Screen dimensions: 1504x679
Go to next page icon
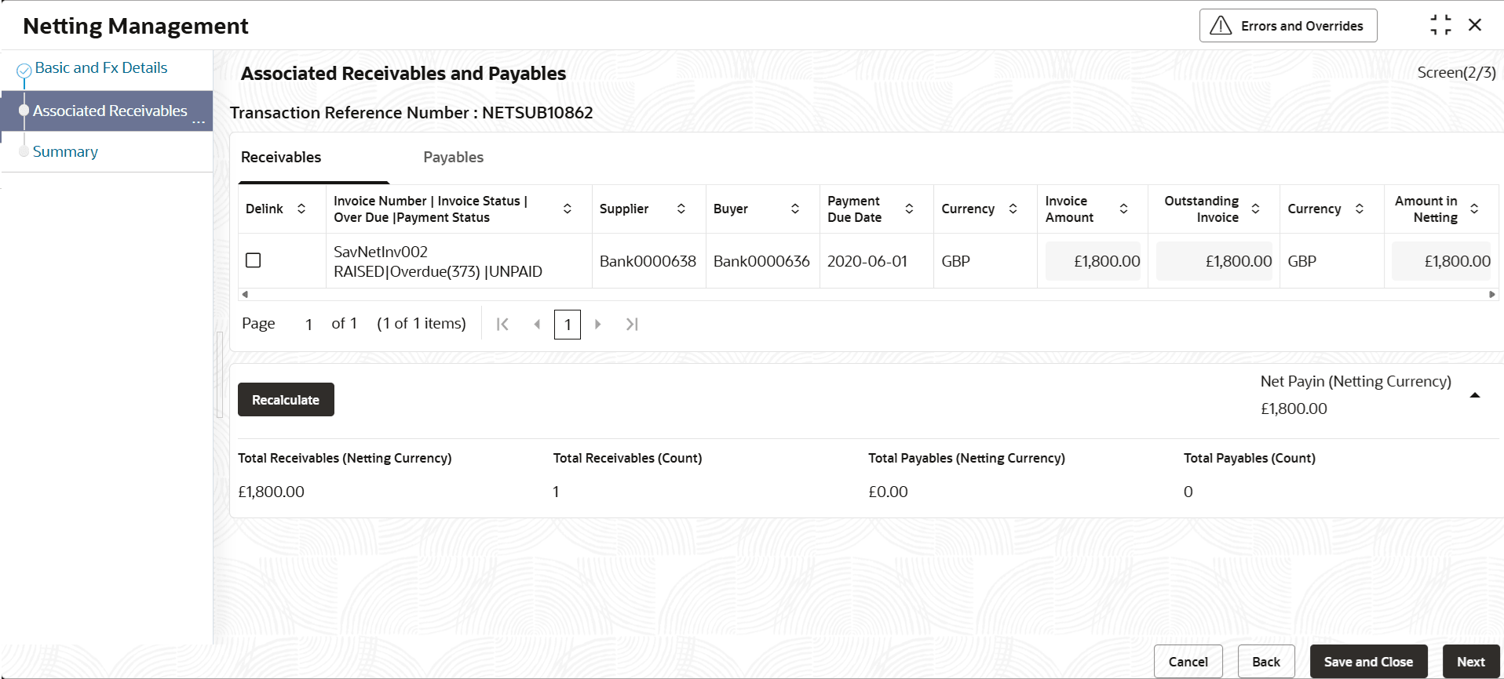coord(598,325)
